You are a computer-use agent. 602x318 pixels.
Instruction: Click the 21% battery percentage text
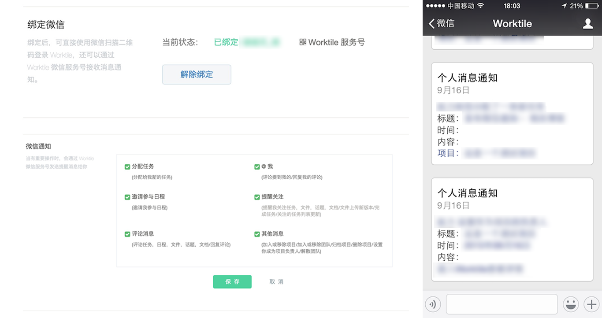576,6
